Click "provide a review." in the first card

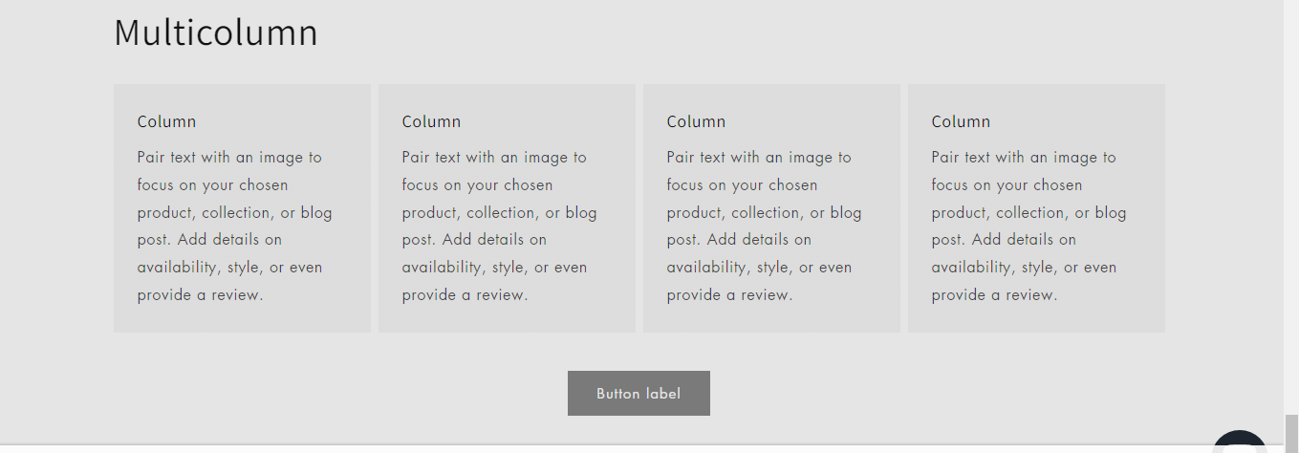[200, 295]
